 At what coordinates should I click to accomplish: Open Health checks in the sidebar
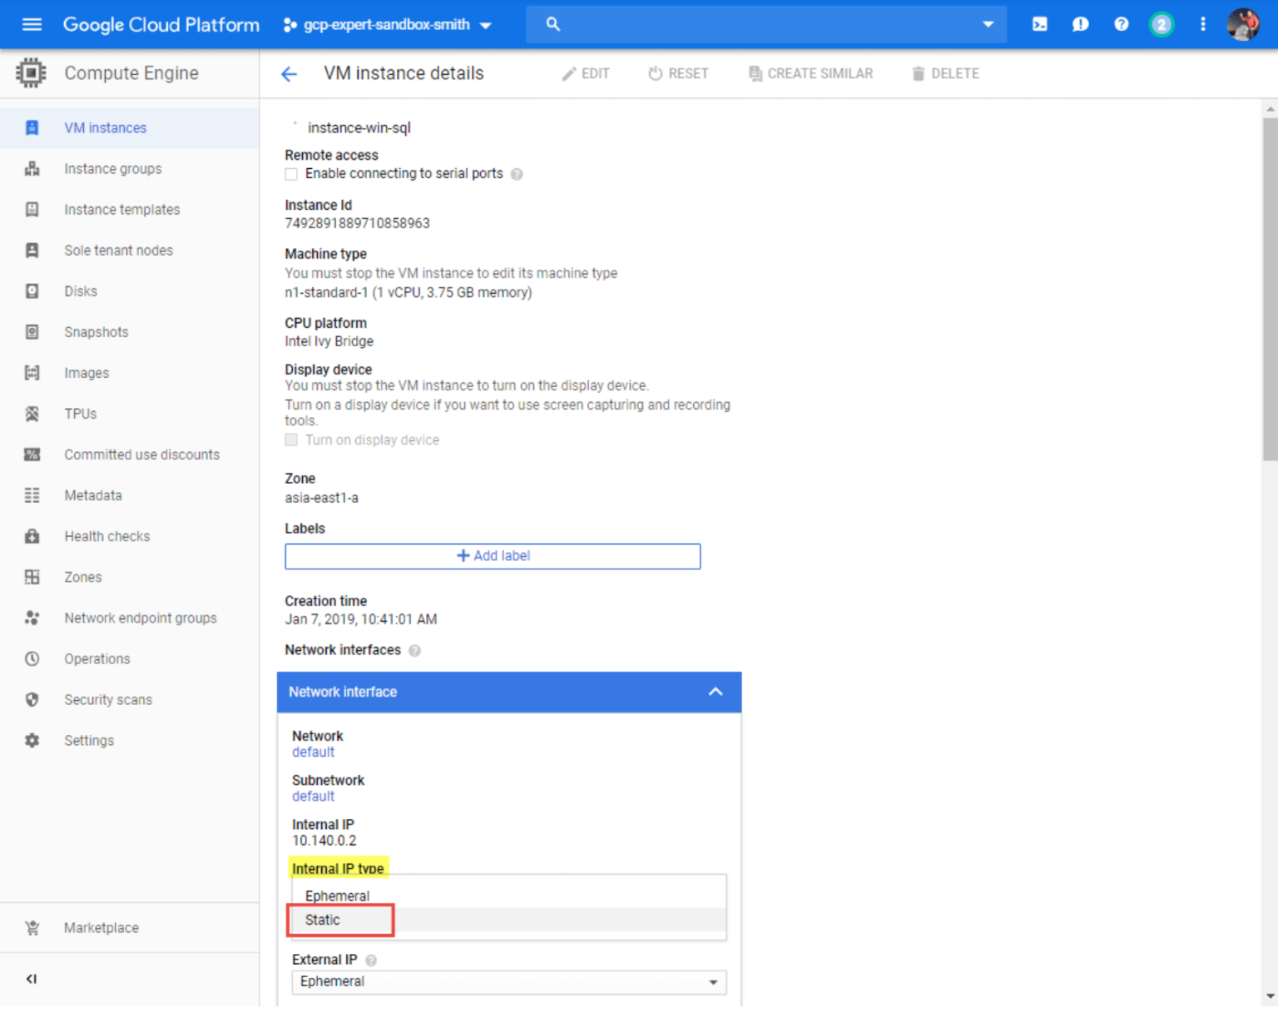pos(106,536)
